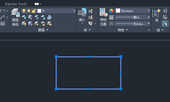
Task: Click the Block Editor icon
Action: point(91,17)
